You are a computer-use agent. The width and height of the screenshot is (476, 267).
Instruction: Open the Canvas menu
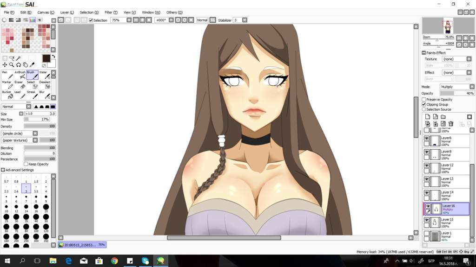pyautogui.click(x=46, y=13)
